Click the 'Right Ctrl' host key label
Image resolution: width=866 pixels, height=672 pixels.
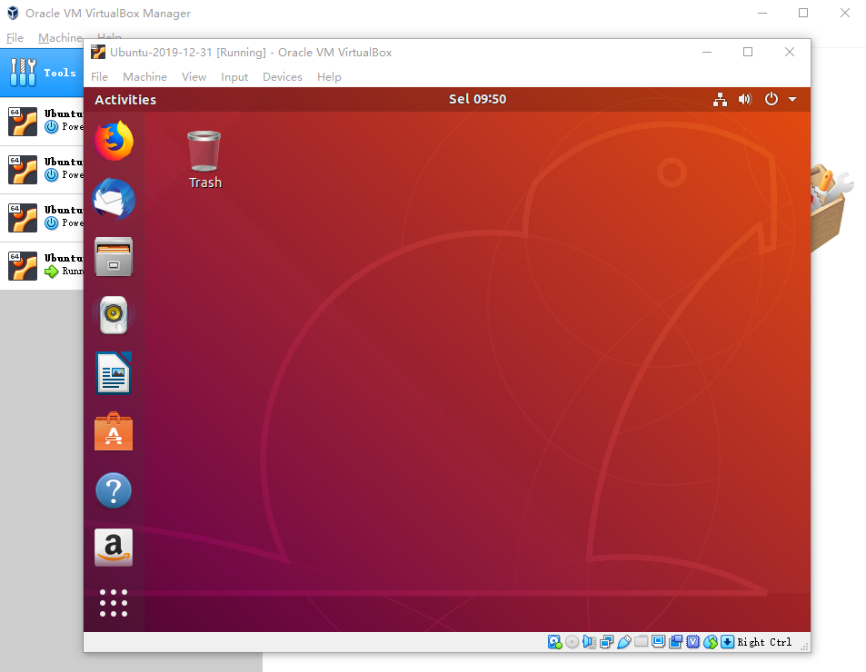click(764, 642)
